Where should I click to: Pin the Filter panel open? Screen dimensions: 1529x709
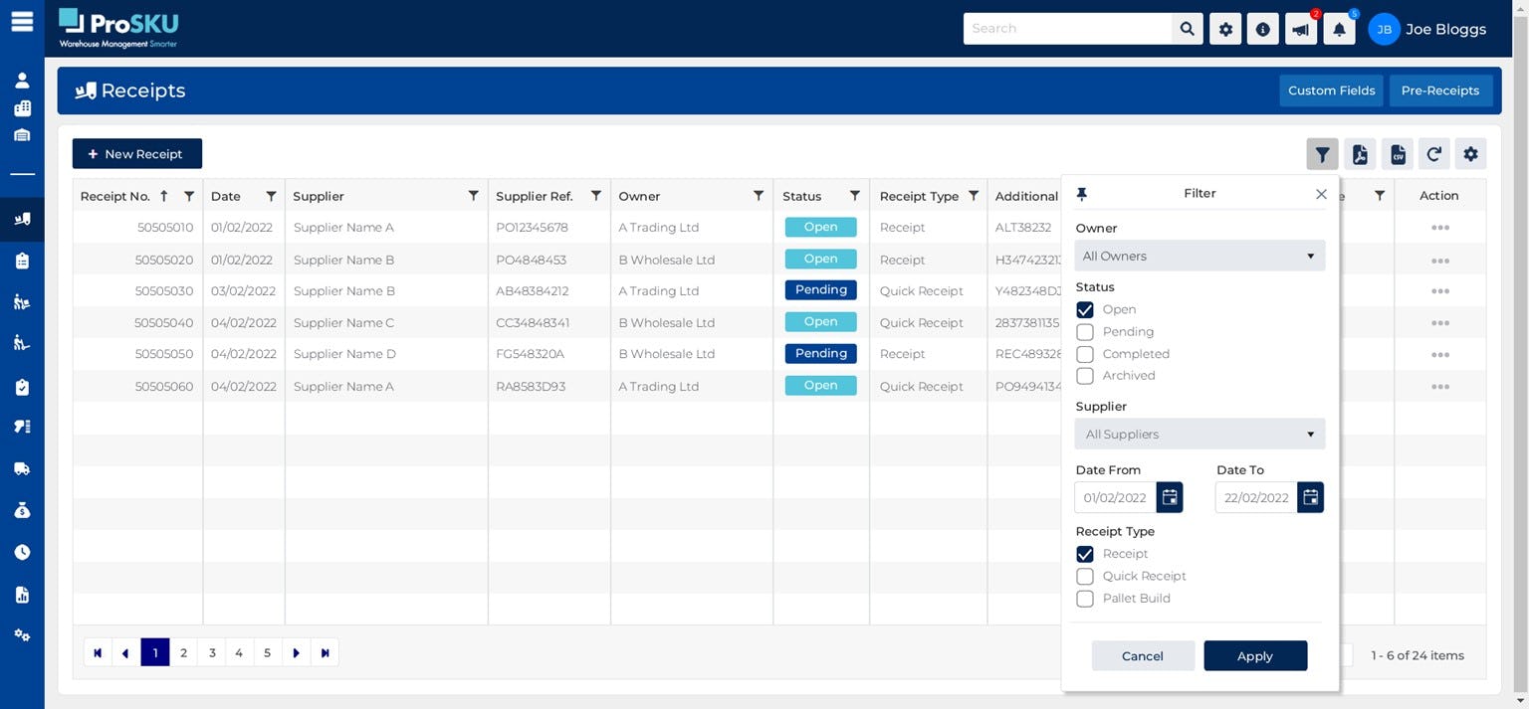point(1081,193)
